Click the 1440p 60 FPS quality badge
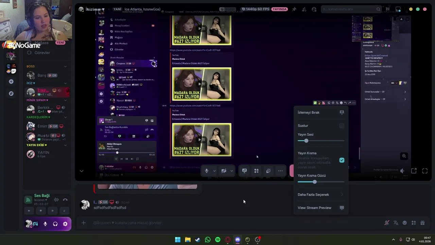 [255, 9]
